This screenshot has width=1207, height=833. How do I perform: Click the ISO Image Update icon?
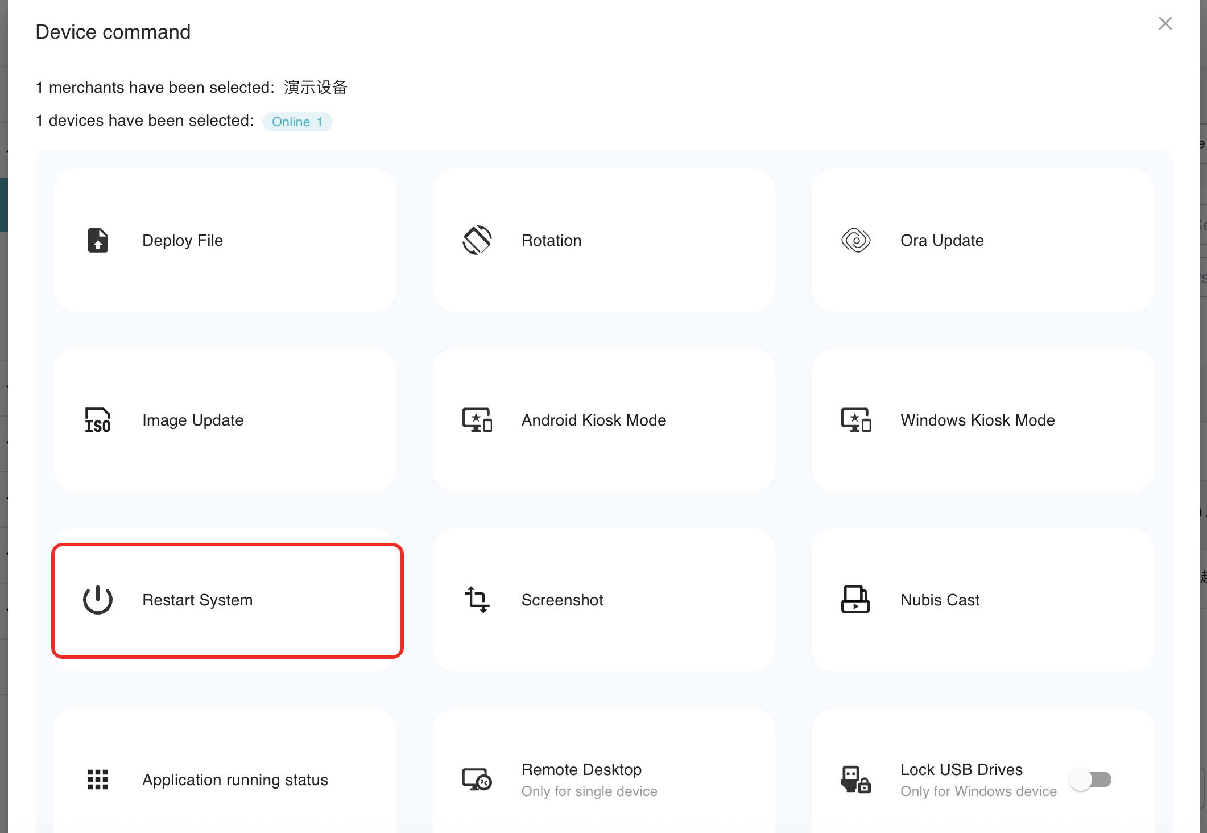98,420
